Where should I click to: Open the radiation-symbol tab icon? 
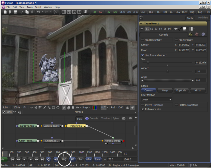coord(191,34)
